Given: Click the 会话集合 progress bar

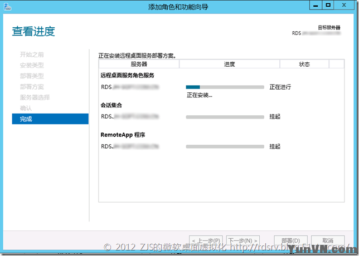Looking at the screenshot, I should tap(225, 117).
